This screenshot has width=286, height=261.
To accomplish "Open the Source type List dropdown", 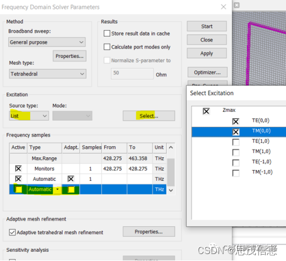I will pyautogui.click(x=29, y=116).
